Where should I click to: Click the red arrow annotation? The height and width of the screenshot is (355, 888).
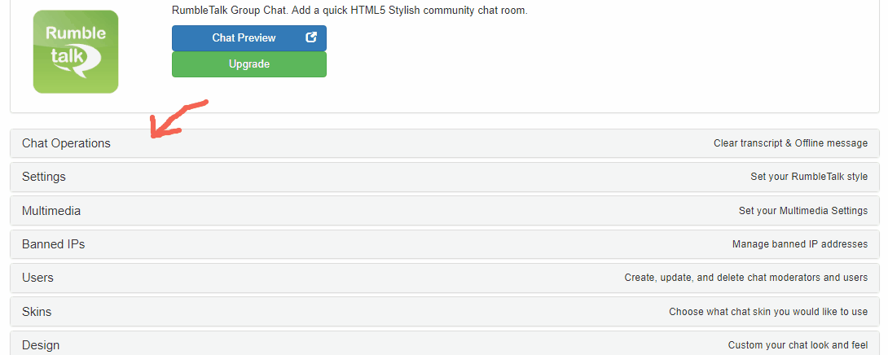pyautogui.click(x=178, y=119)
